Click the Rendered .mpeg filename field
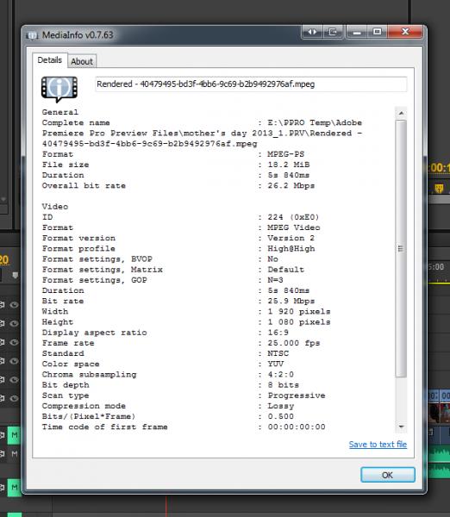450x517 pixels. pos(251,84)
